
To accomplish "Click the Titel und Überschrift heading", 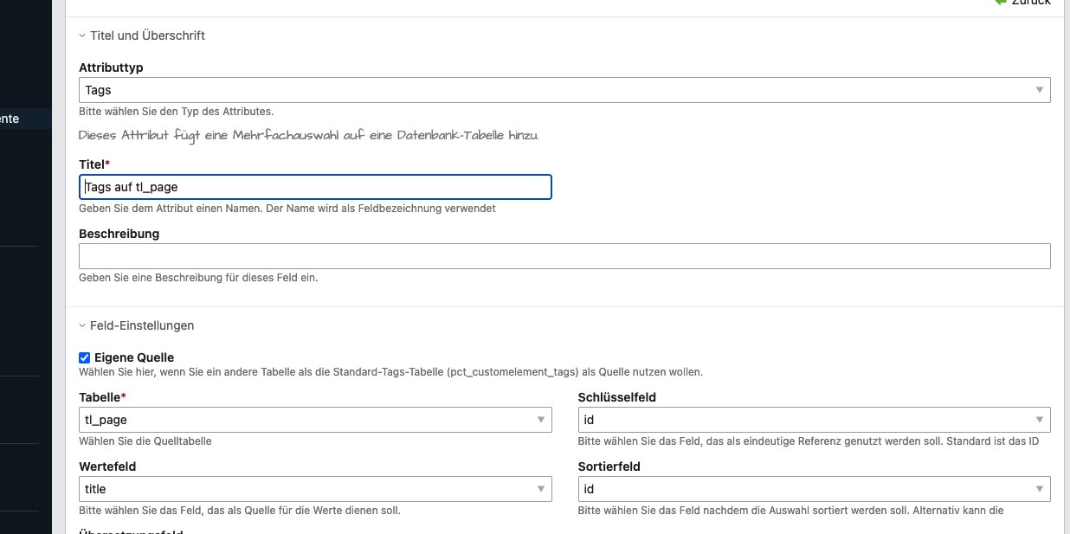I will pyautogui.click(x=147, y=35).
